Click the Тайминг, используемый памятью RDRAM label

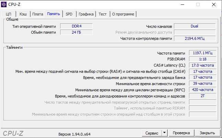149,108
